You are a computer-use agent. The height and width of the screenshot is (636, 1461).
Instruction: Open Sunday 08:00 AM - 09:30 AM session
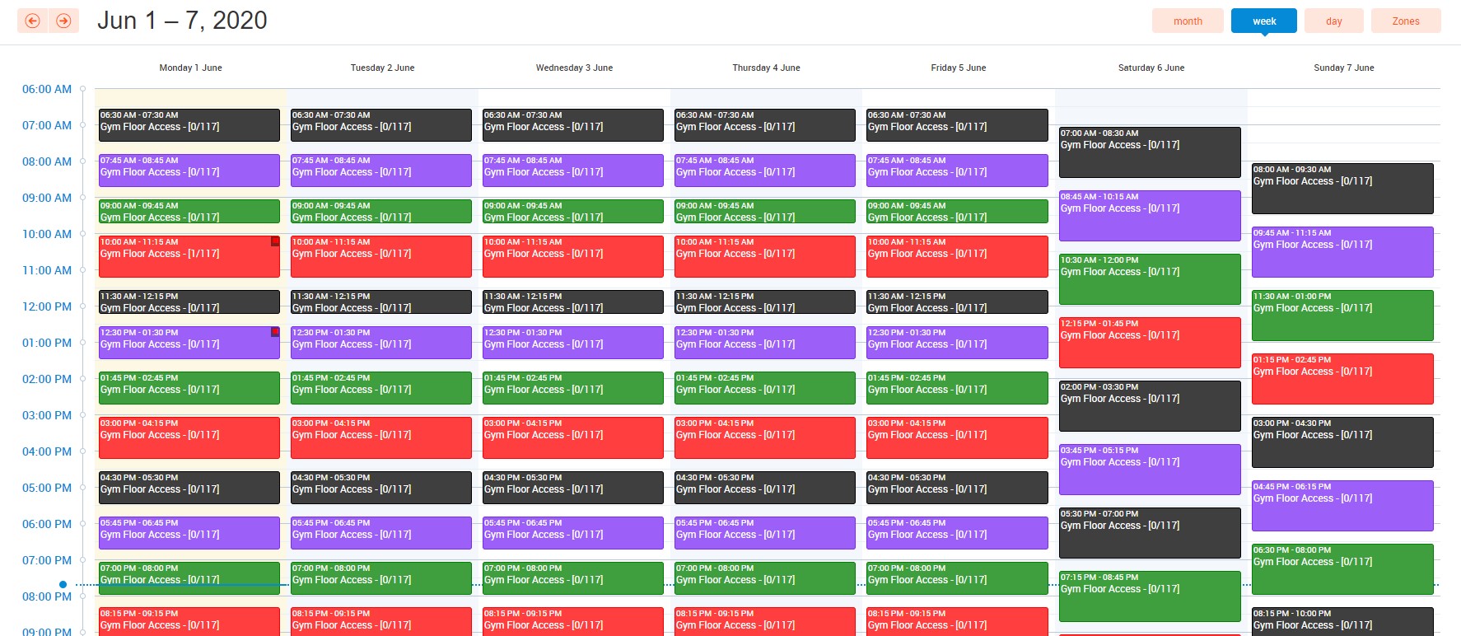pos(1342,189)
